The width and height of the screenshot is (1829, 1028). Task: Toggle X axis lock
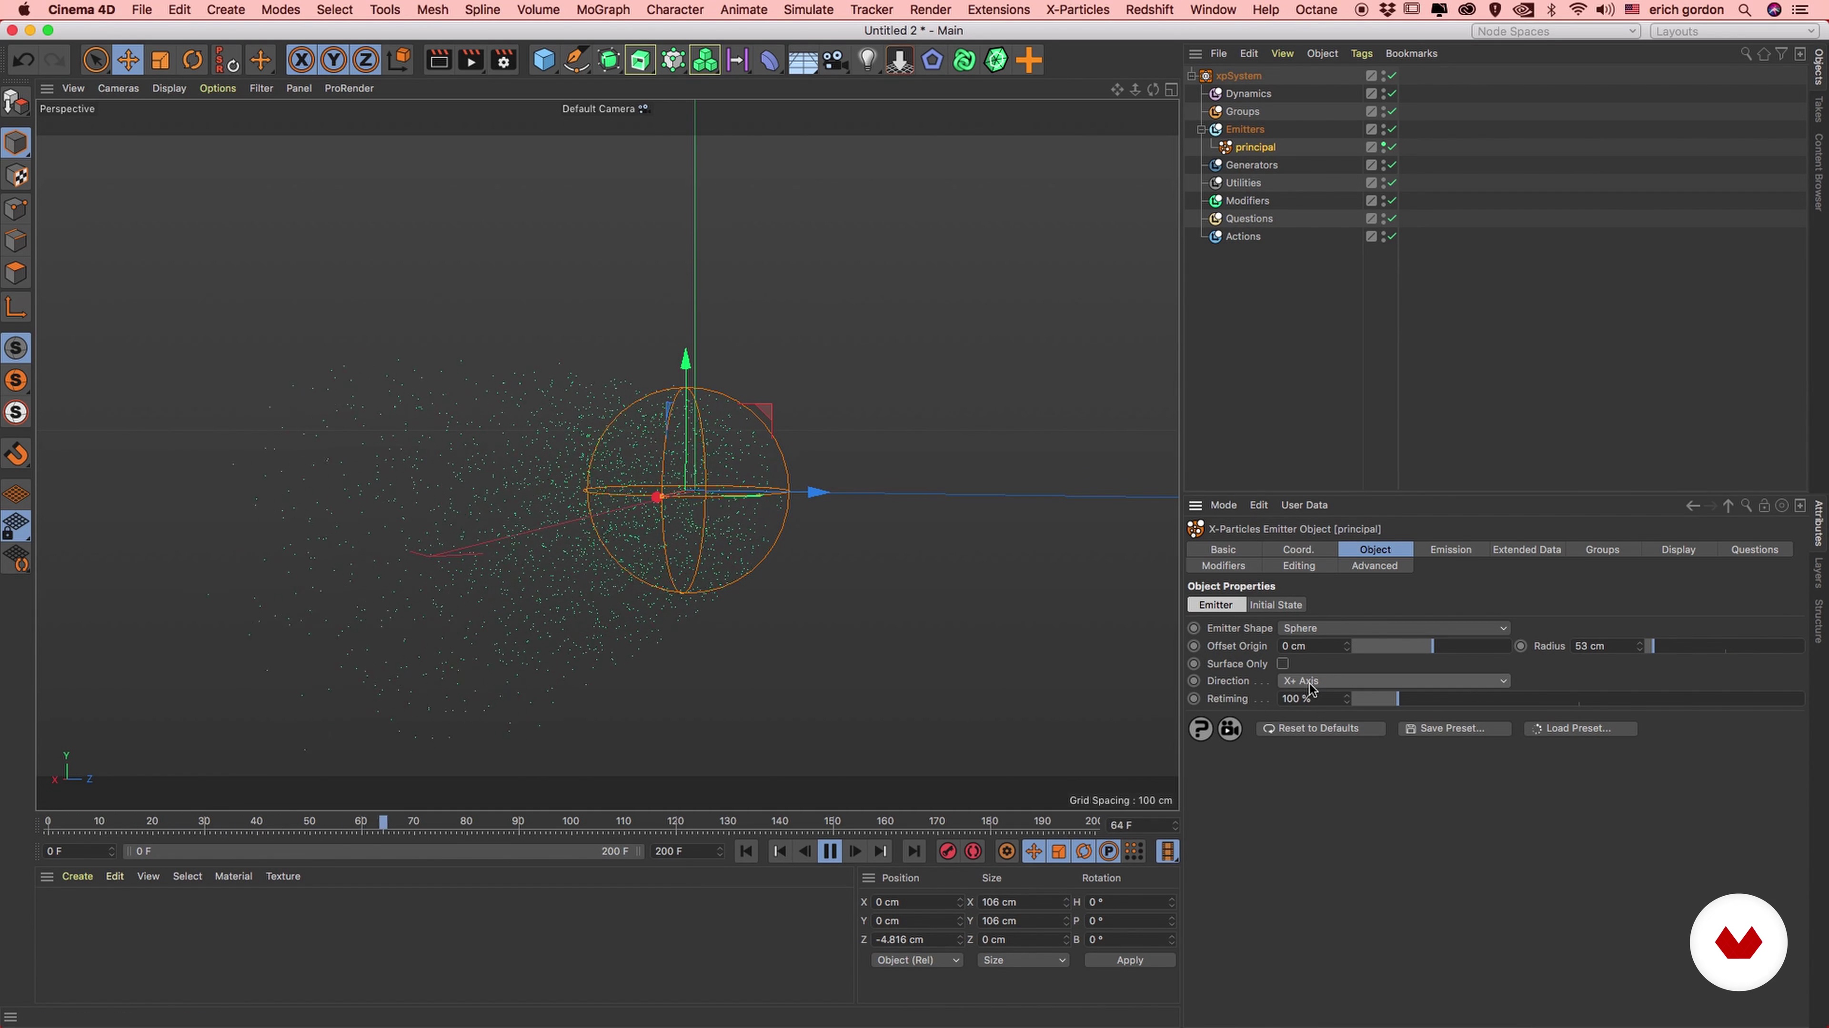pos(301,60)
